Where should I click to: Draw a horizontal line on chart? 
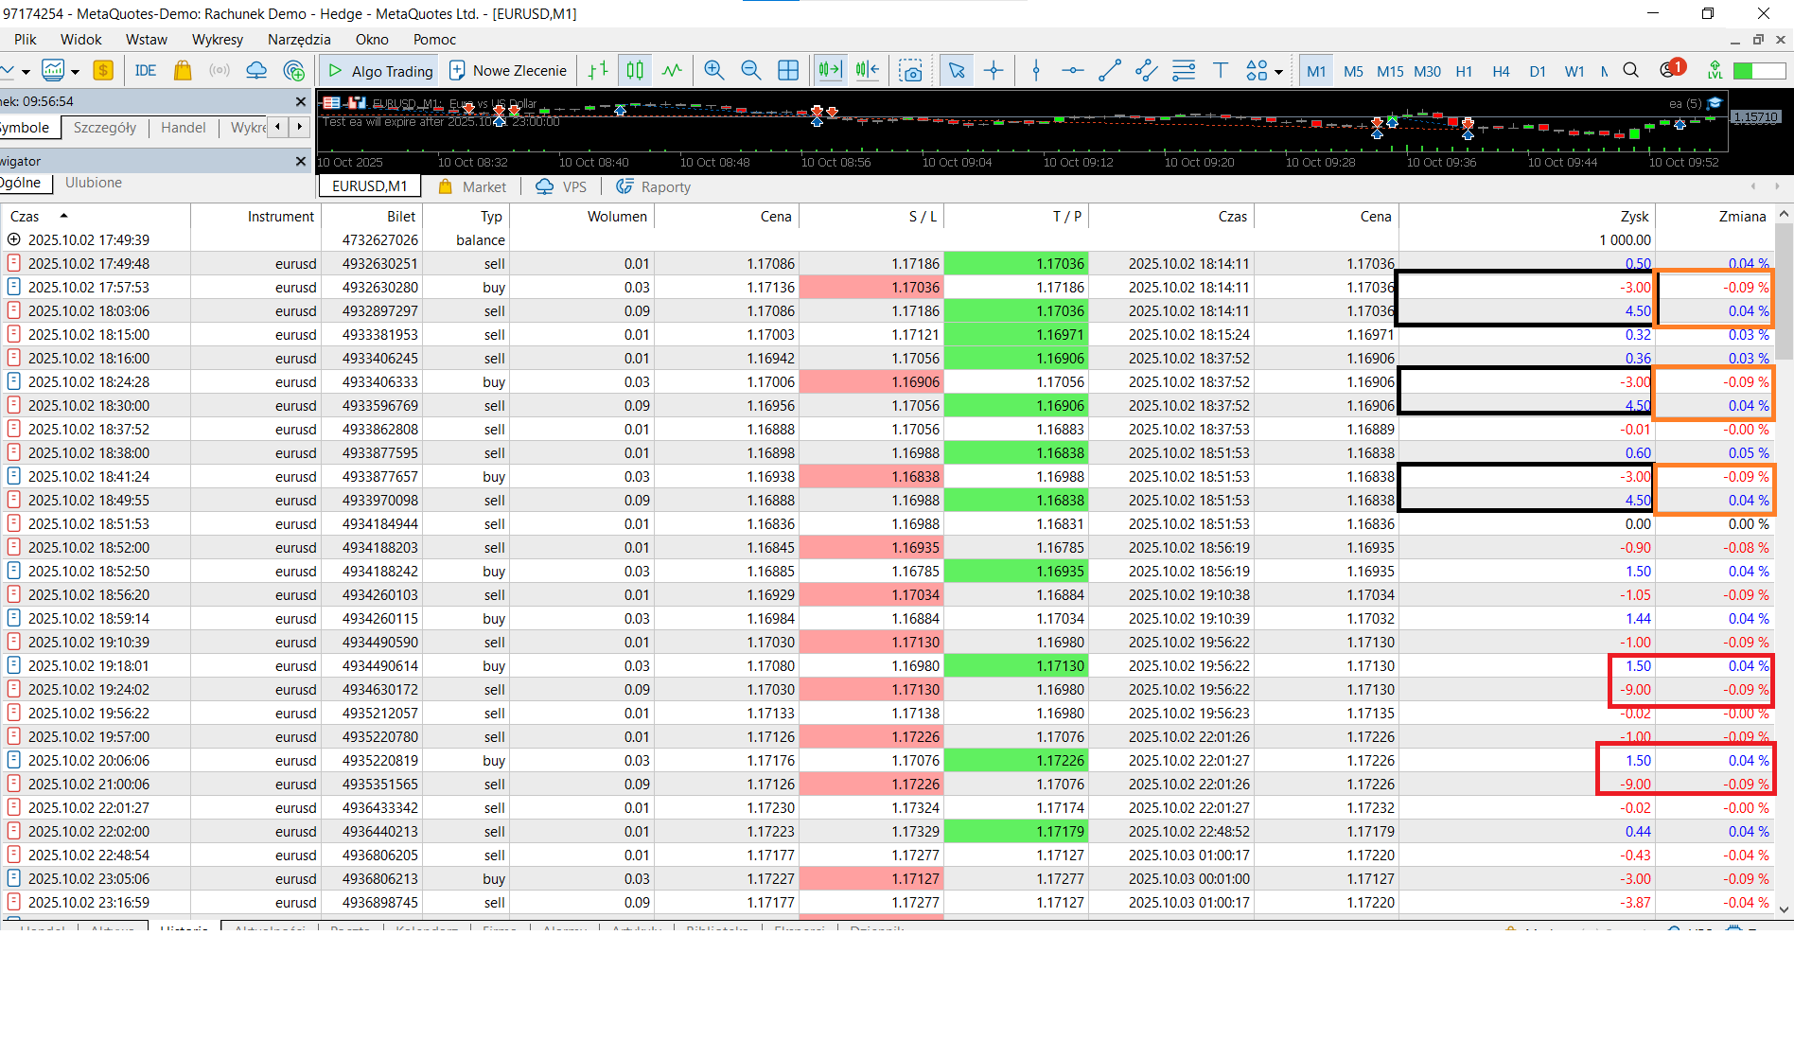coord(1073,71)
